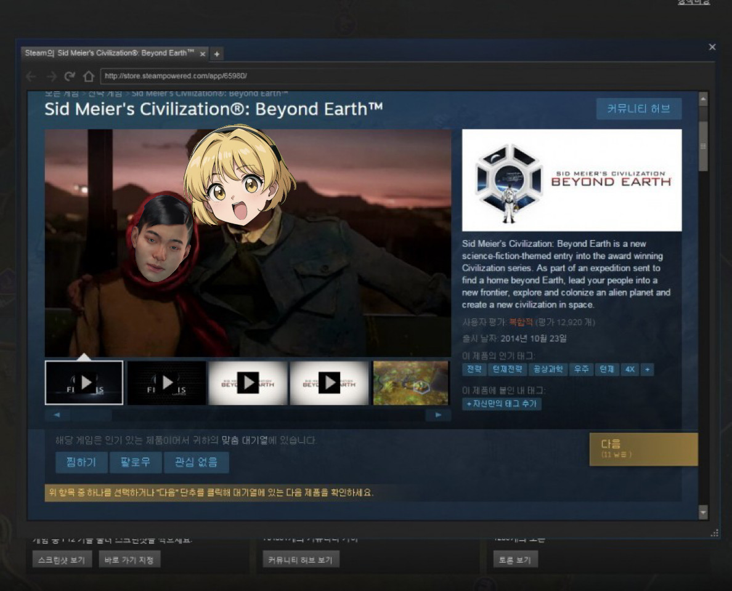Add game to wishlist with 찜하기
The height and width of the screenshot is (591, 732).
(81, 462)
